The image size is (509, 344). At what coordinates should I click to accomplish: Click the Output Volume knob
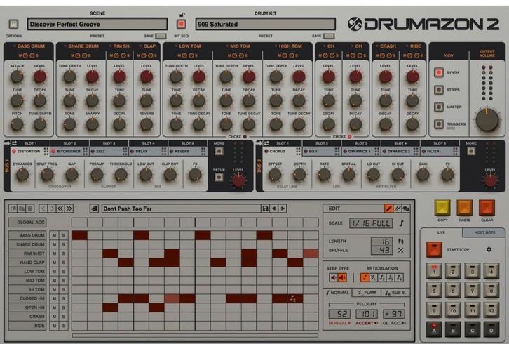click(487, 120)
